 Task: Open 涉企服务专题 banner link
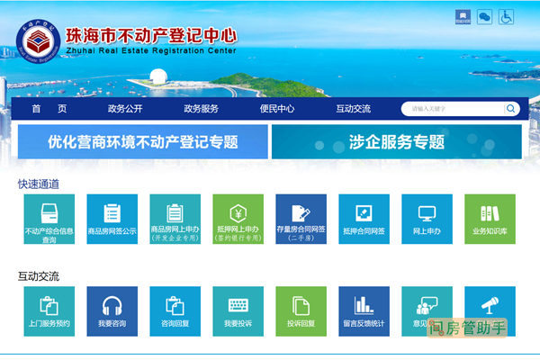tap(396, 142)
